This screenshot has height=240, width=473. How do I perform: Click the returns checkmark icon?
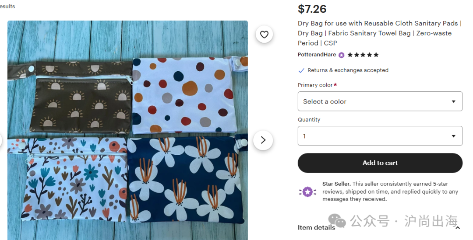click(301, 70)
